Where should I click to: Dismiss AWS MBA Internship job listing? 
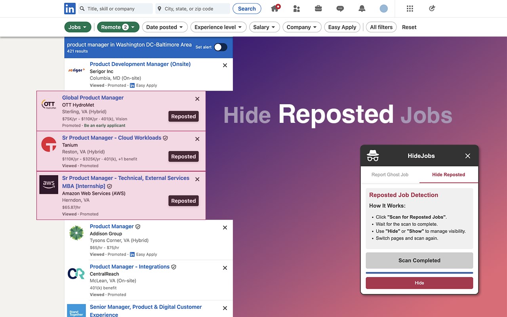197,180
